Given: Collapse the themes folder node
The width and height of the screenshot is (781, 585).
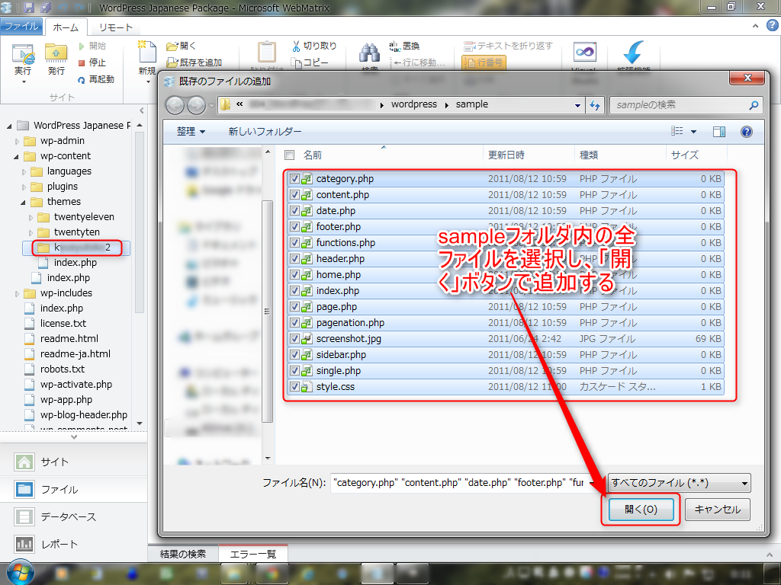Looking at the screenshot, I should tap(24, 203).
